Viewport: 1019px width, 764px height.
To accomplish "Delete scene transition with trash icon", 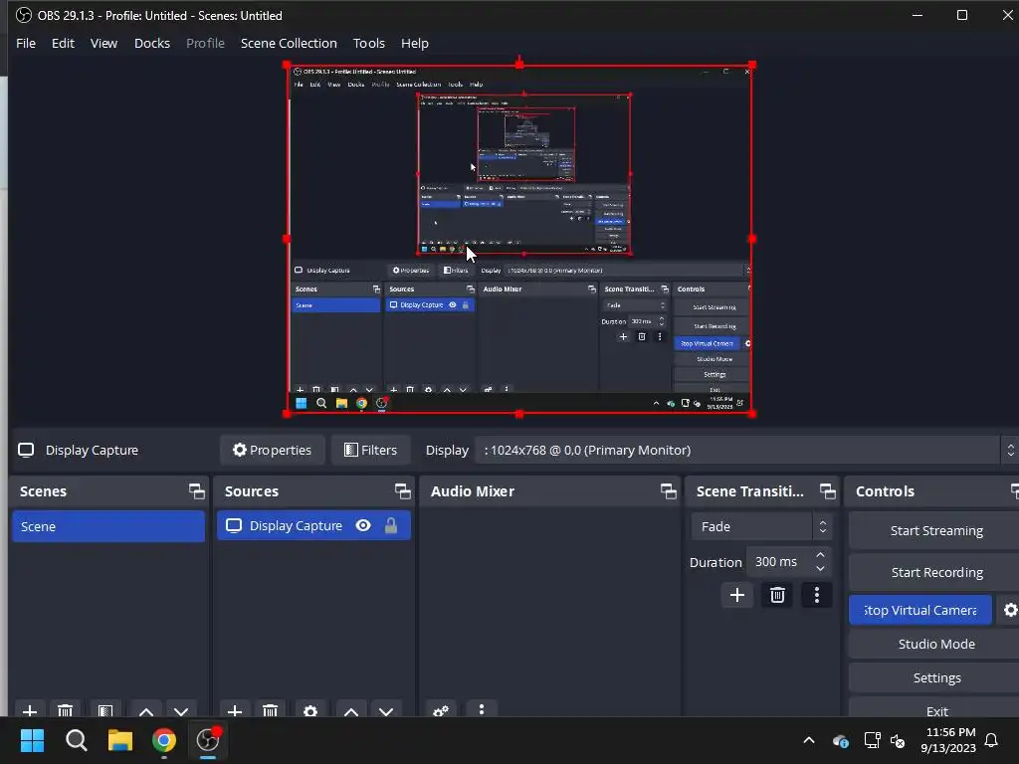I will (777, 595).
